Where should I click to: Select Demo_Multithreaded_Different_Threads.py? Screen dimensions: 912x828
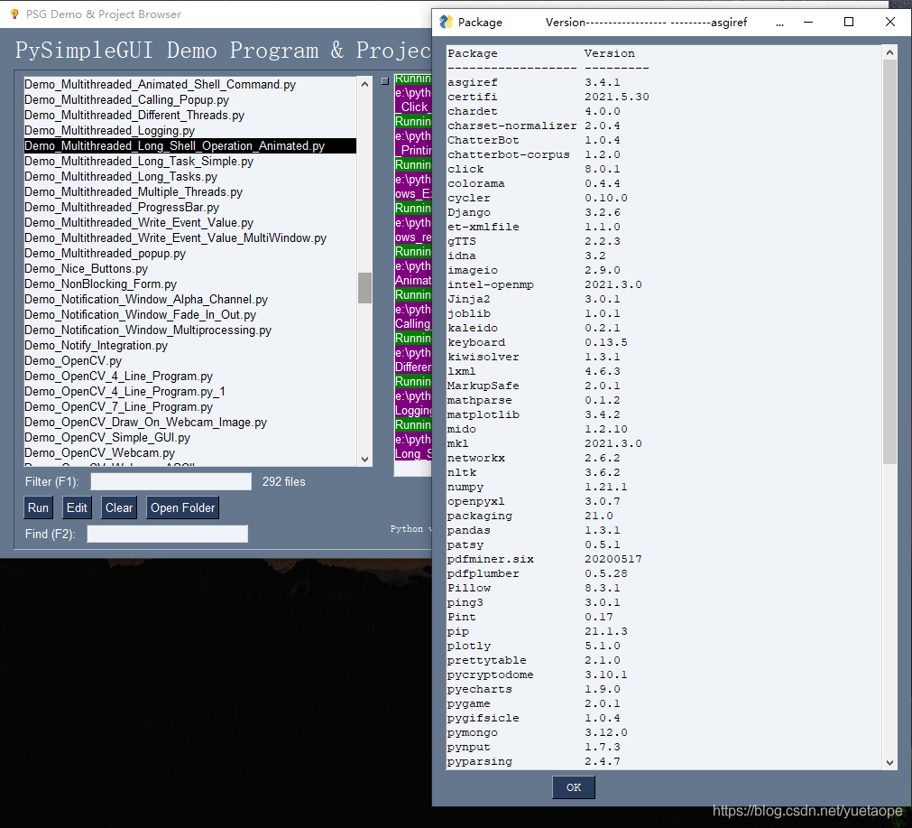tap(189, 116)
